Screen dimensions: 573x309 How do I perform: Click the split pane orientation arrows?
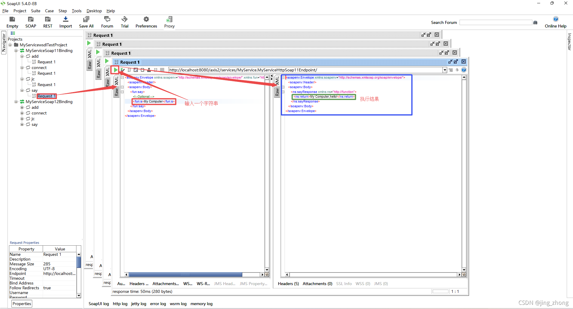point(271,78)
